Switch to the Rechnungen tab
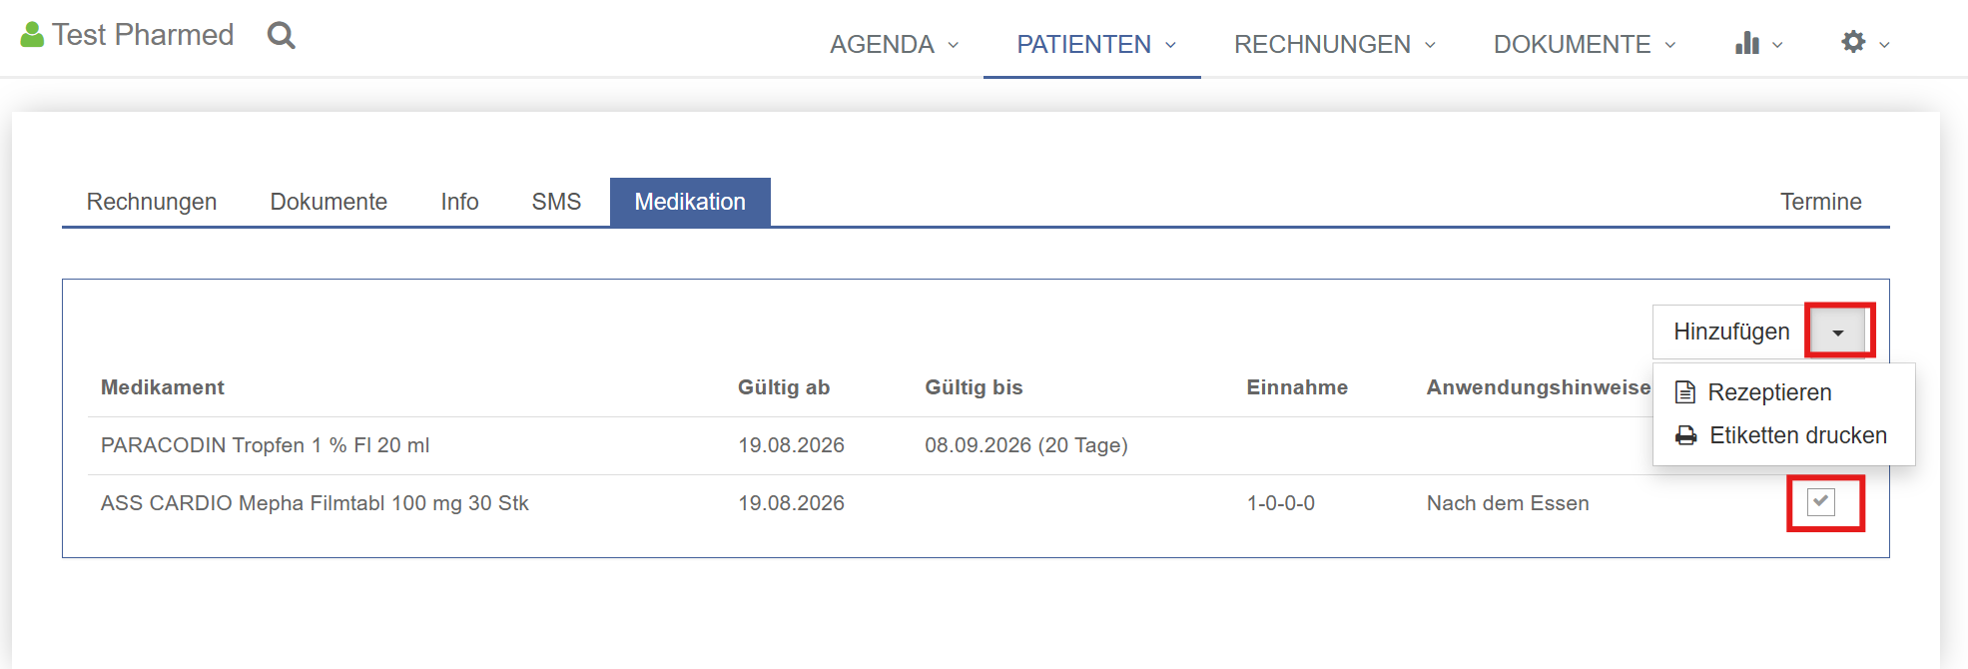This screenshot has width=1968, height=669. pyautogui.click(x=152, y=202)
